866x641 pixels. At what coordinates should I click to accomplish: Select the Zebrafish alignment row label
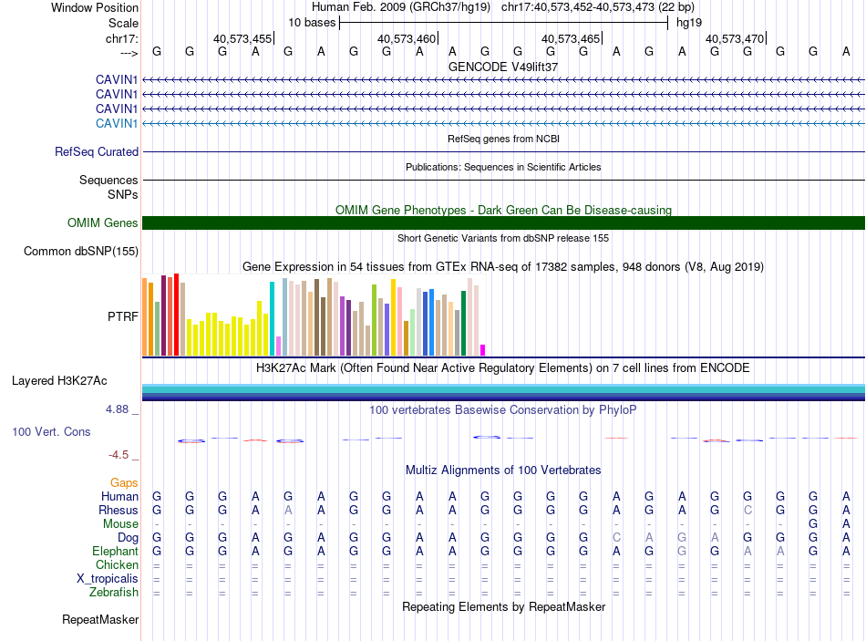coord(114,592)
